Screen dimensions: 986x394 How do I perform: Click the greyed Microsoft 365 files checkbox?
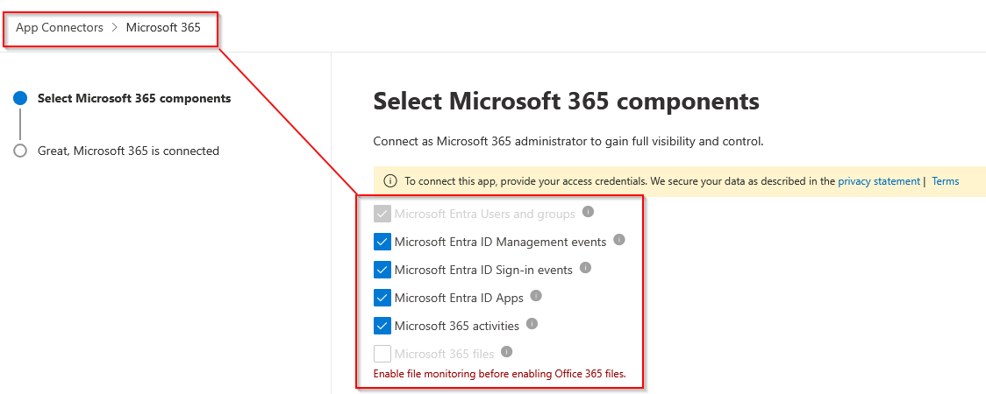(x=382, y=354)
